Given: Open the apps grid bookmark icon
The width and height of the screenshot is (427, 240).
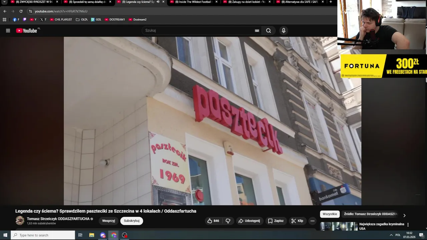Looking at the screenshot, I should 4,20.
